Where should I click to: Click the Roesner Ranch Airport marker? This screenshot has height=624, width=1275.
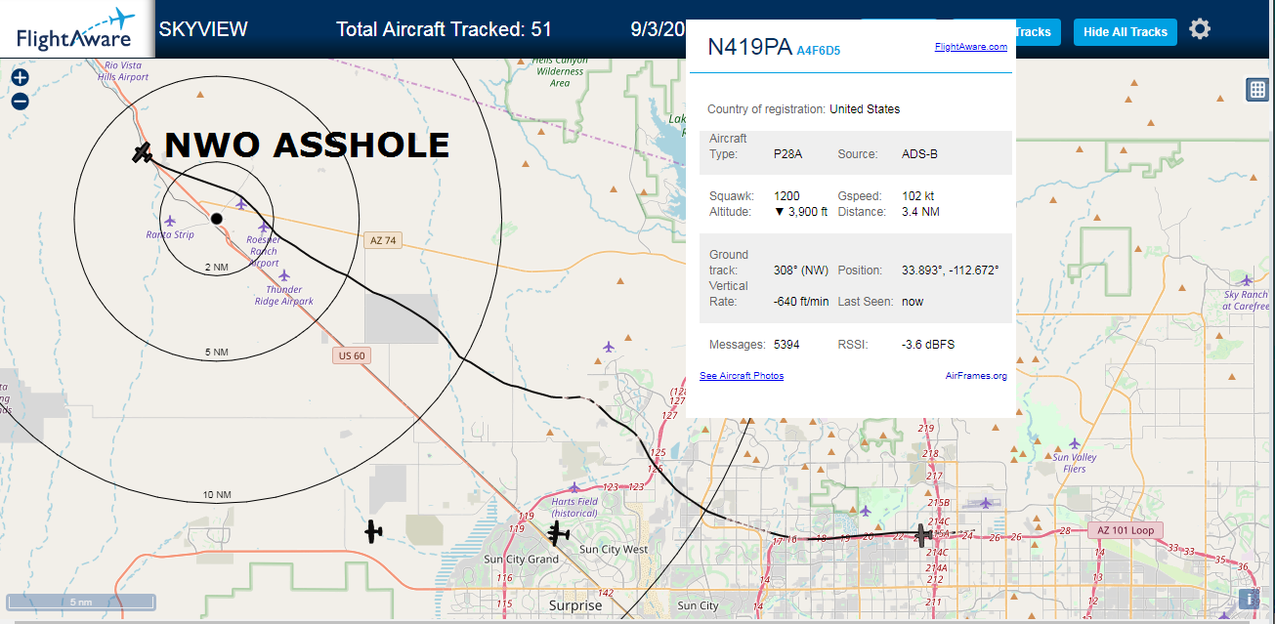click(264, 226)
